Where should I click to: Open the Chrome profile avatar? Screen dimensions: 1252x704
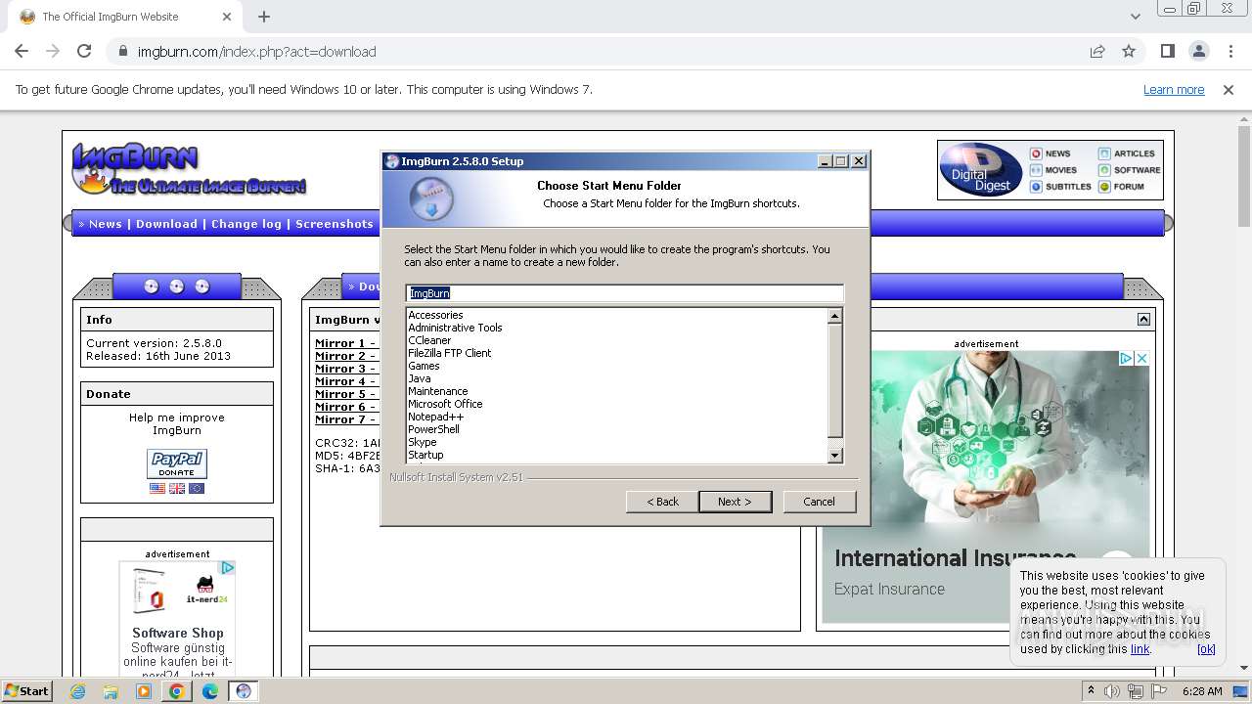tap(1199, 52)
